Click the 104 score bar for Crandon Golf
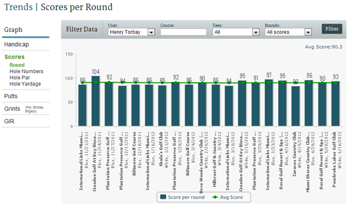 coord(96,101)
